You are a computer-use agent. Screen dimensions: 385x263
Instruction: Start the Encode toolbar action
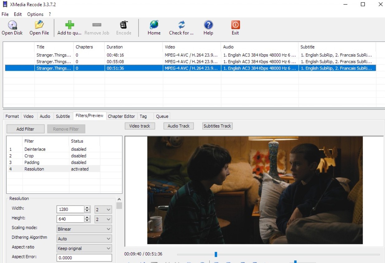pos(124,28)
